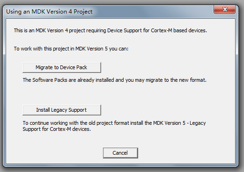Click 'Support for Cortex-M devices.' text line
The width and height of the screenshot is (244, 172).
click(x=57, y=129)
